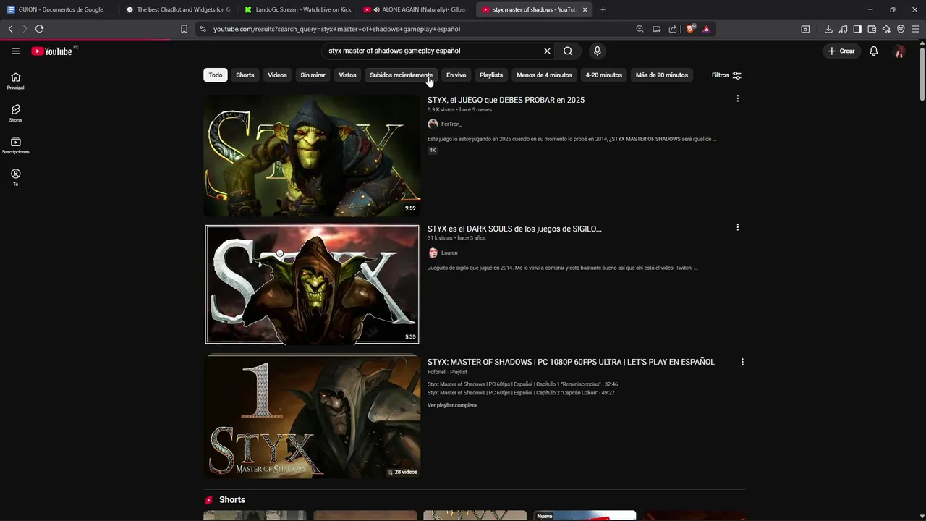Select the 4-20 minutos chip
The image size is (926, 521).
(604, 75)
